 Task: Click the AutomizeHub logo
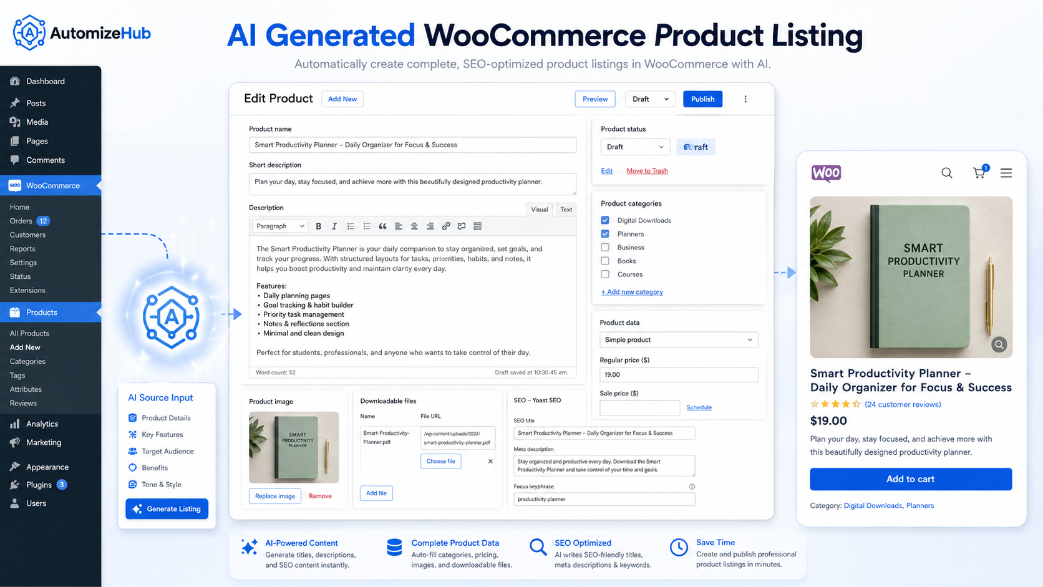click(x=82, y=33)
